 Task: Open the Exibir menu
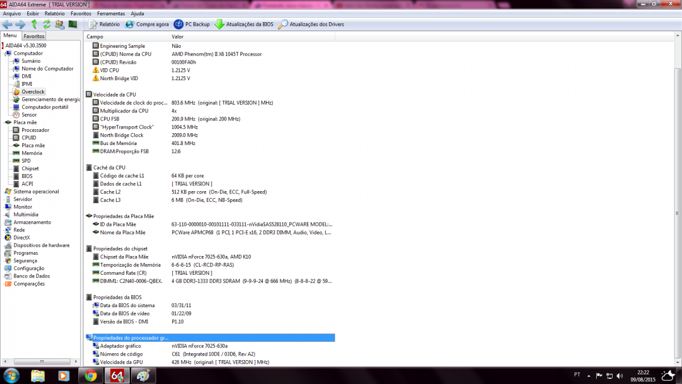coord(33,13)
